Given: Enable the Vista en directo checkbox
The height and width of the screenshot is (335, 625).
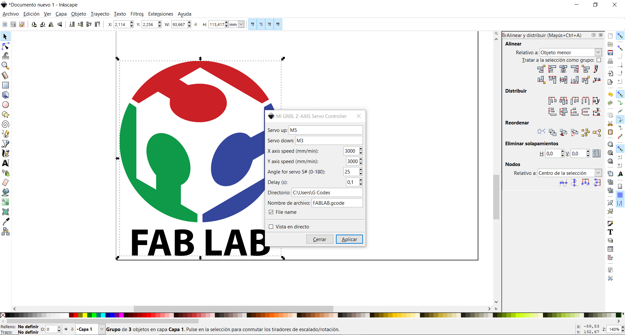Looking at the screenshot, I should (271, 227).
